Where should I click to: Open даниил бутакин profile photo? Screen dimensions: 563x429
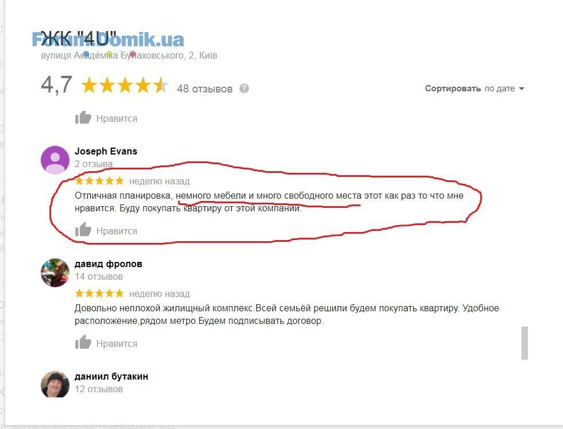tap(55, 384)
